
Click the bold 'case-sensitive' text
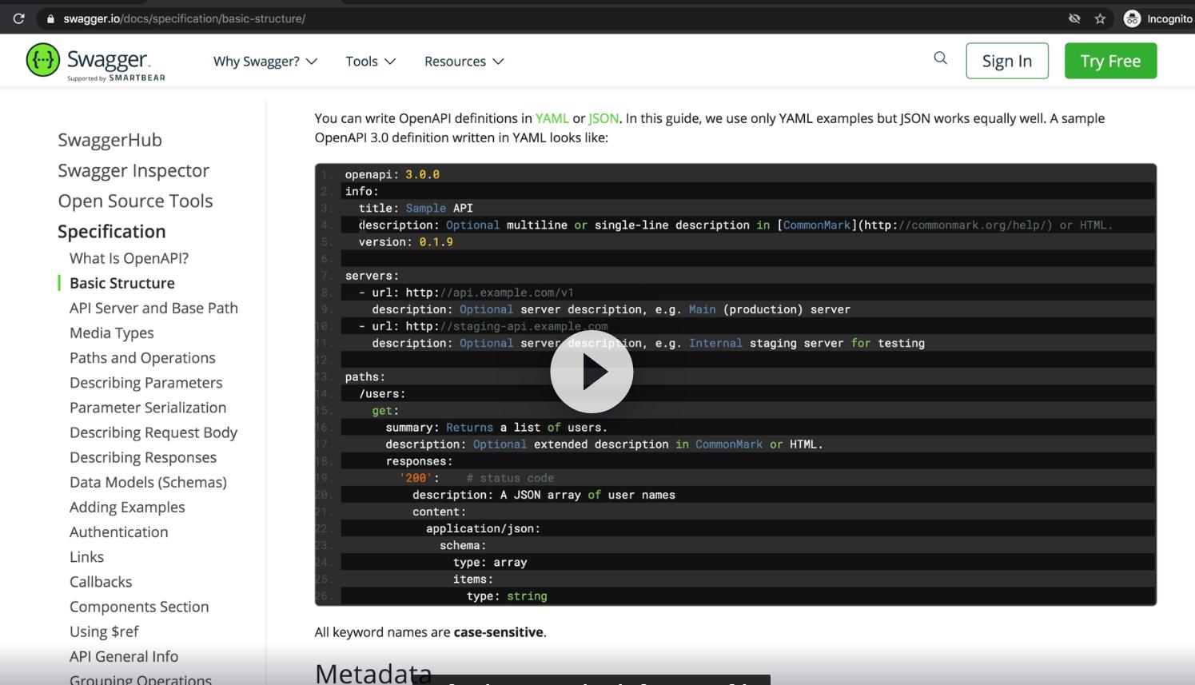coord(498,632)
